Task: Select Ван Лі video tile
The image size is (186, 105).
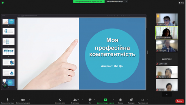Action: [167, 85]
